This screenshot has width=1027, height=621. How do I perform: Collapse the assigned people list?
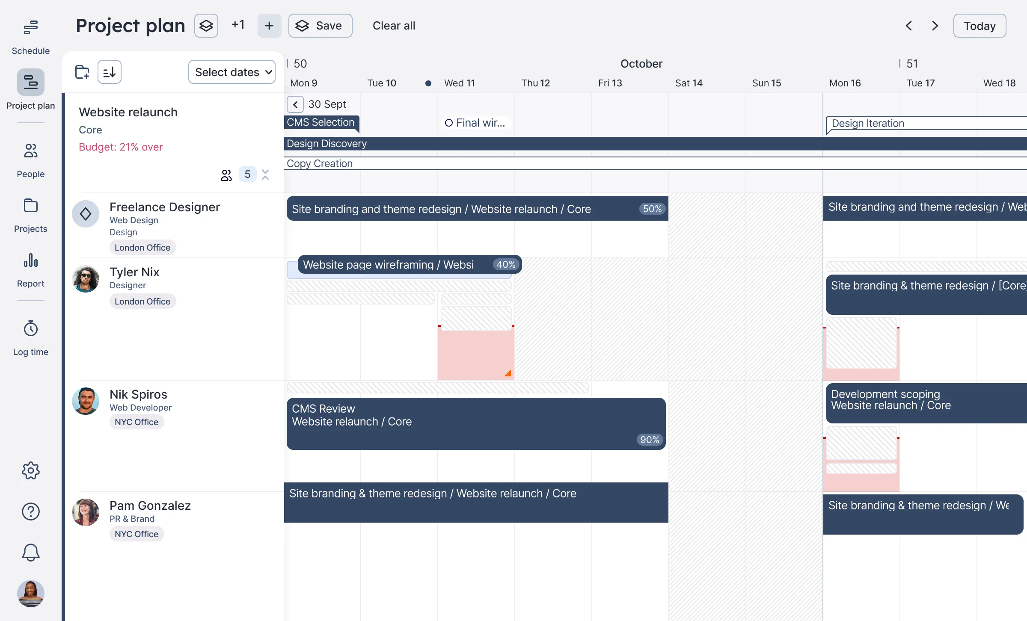(x=265, y=174)
